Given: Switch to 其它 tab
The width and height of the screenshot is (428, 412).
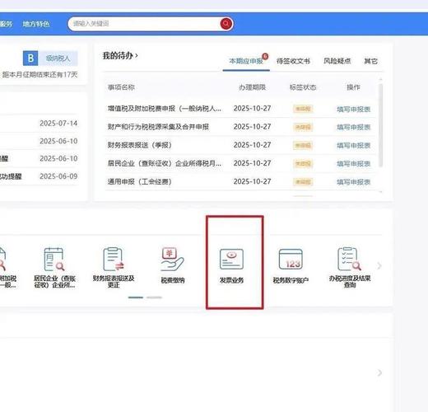Looking at the screenshot, I should tap(370, 61).
